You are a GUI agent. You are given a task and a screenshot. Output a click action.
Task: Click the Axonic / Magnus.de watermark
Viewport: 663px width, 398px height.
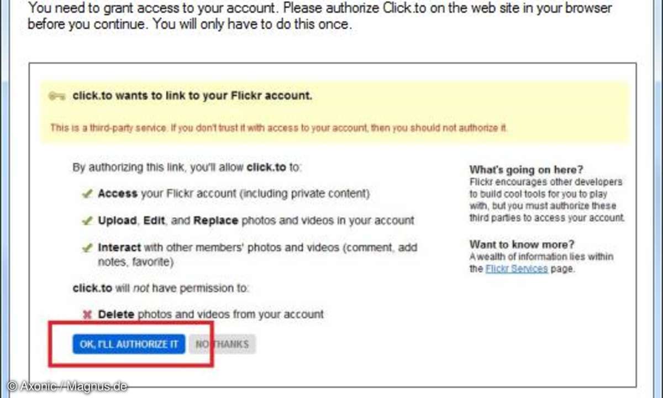point(67,386)
